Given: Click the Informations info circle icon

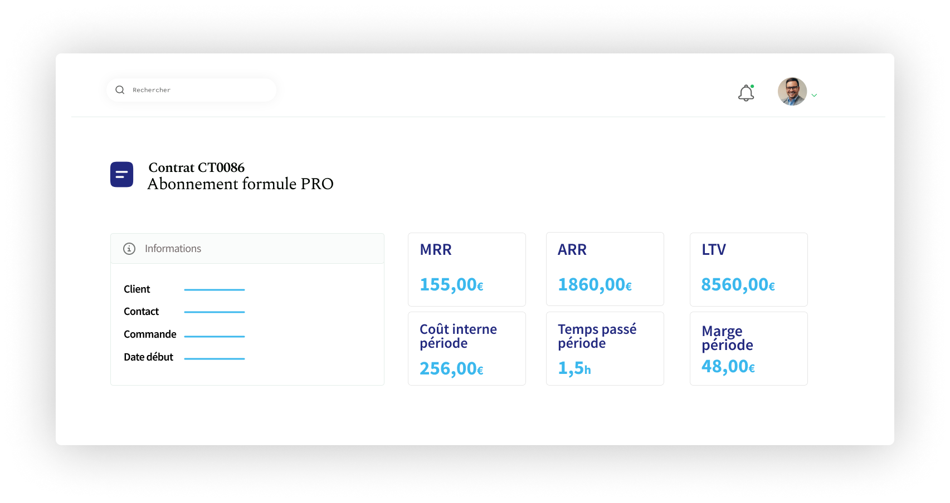Looking at the screenshot, I should click(129, 249).
